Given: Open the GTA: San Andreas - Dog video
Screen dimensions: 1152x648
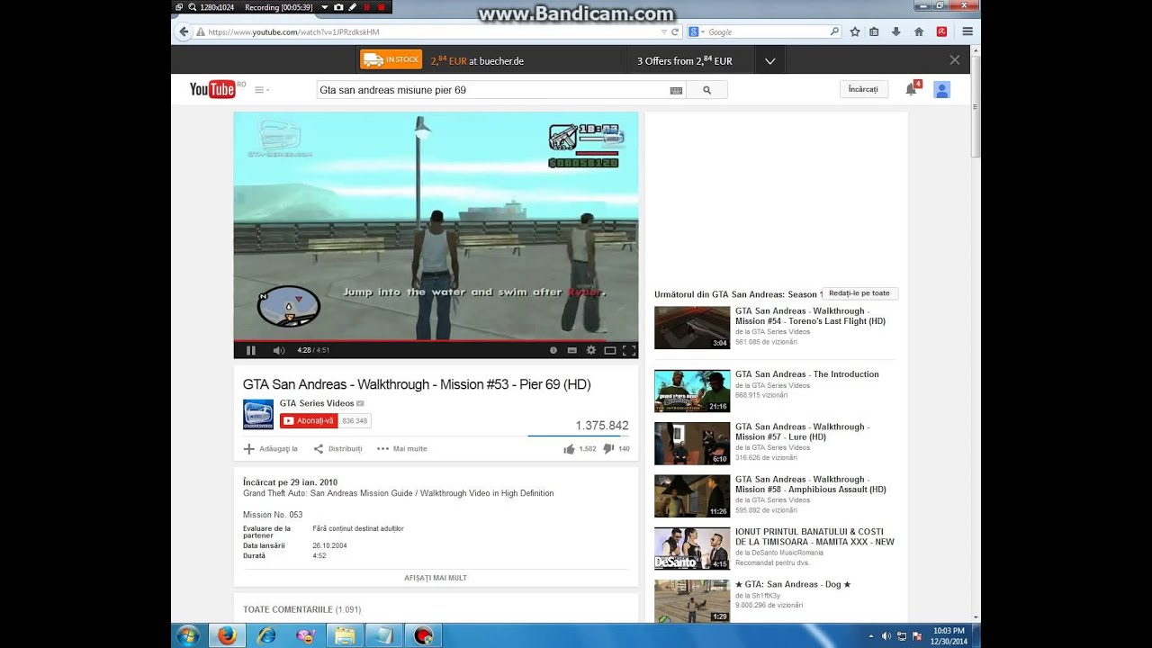Looking at the screenshot, I should click(793, 585).
